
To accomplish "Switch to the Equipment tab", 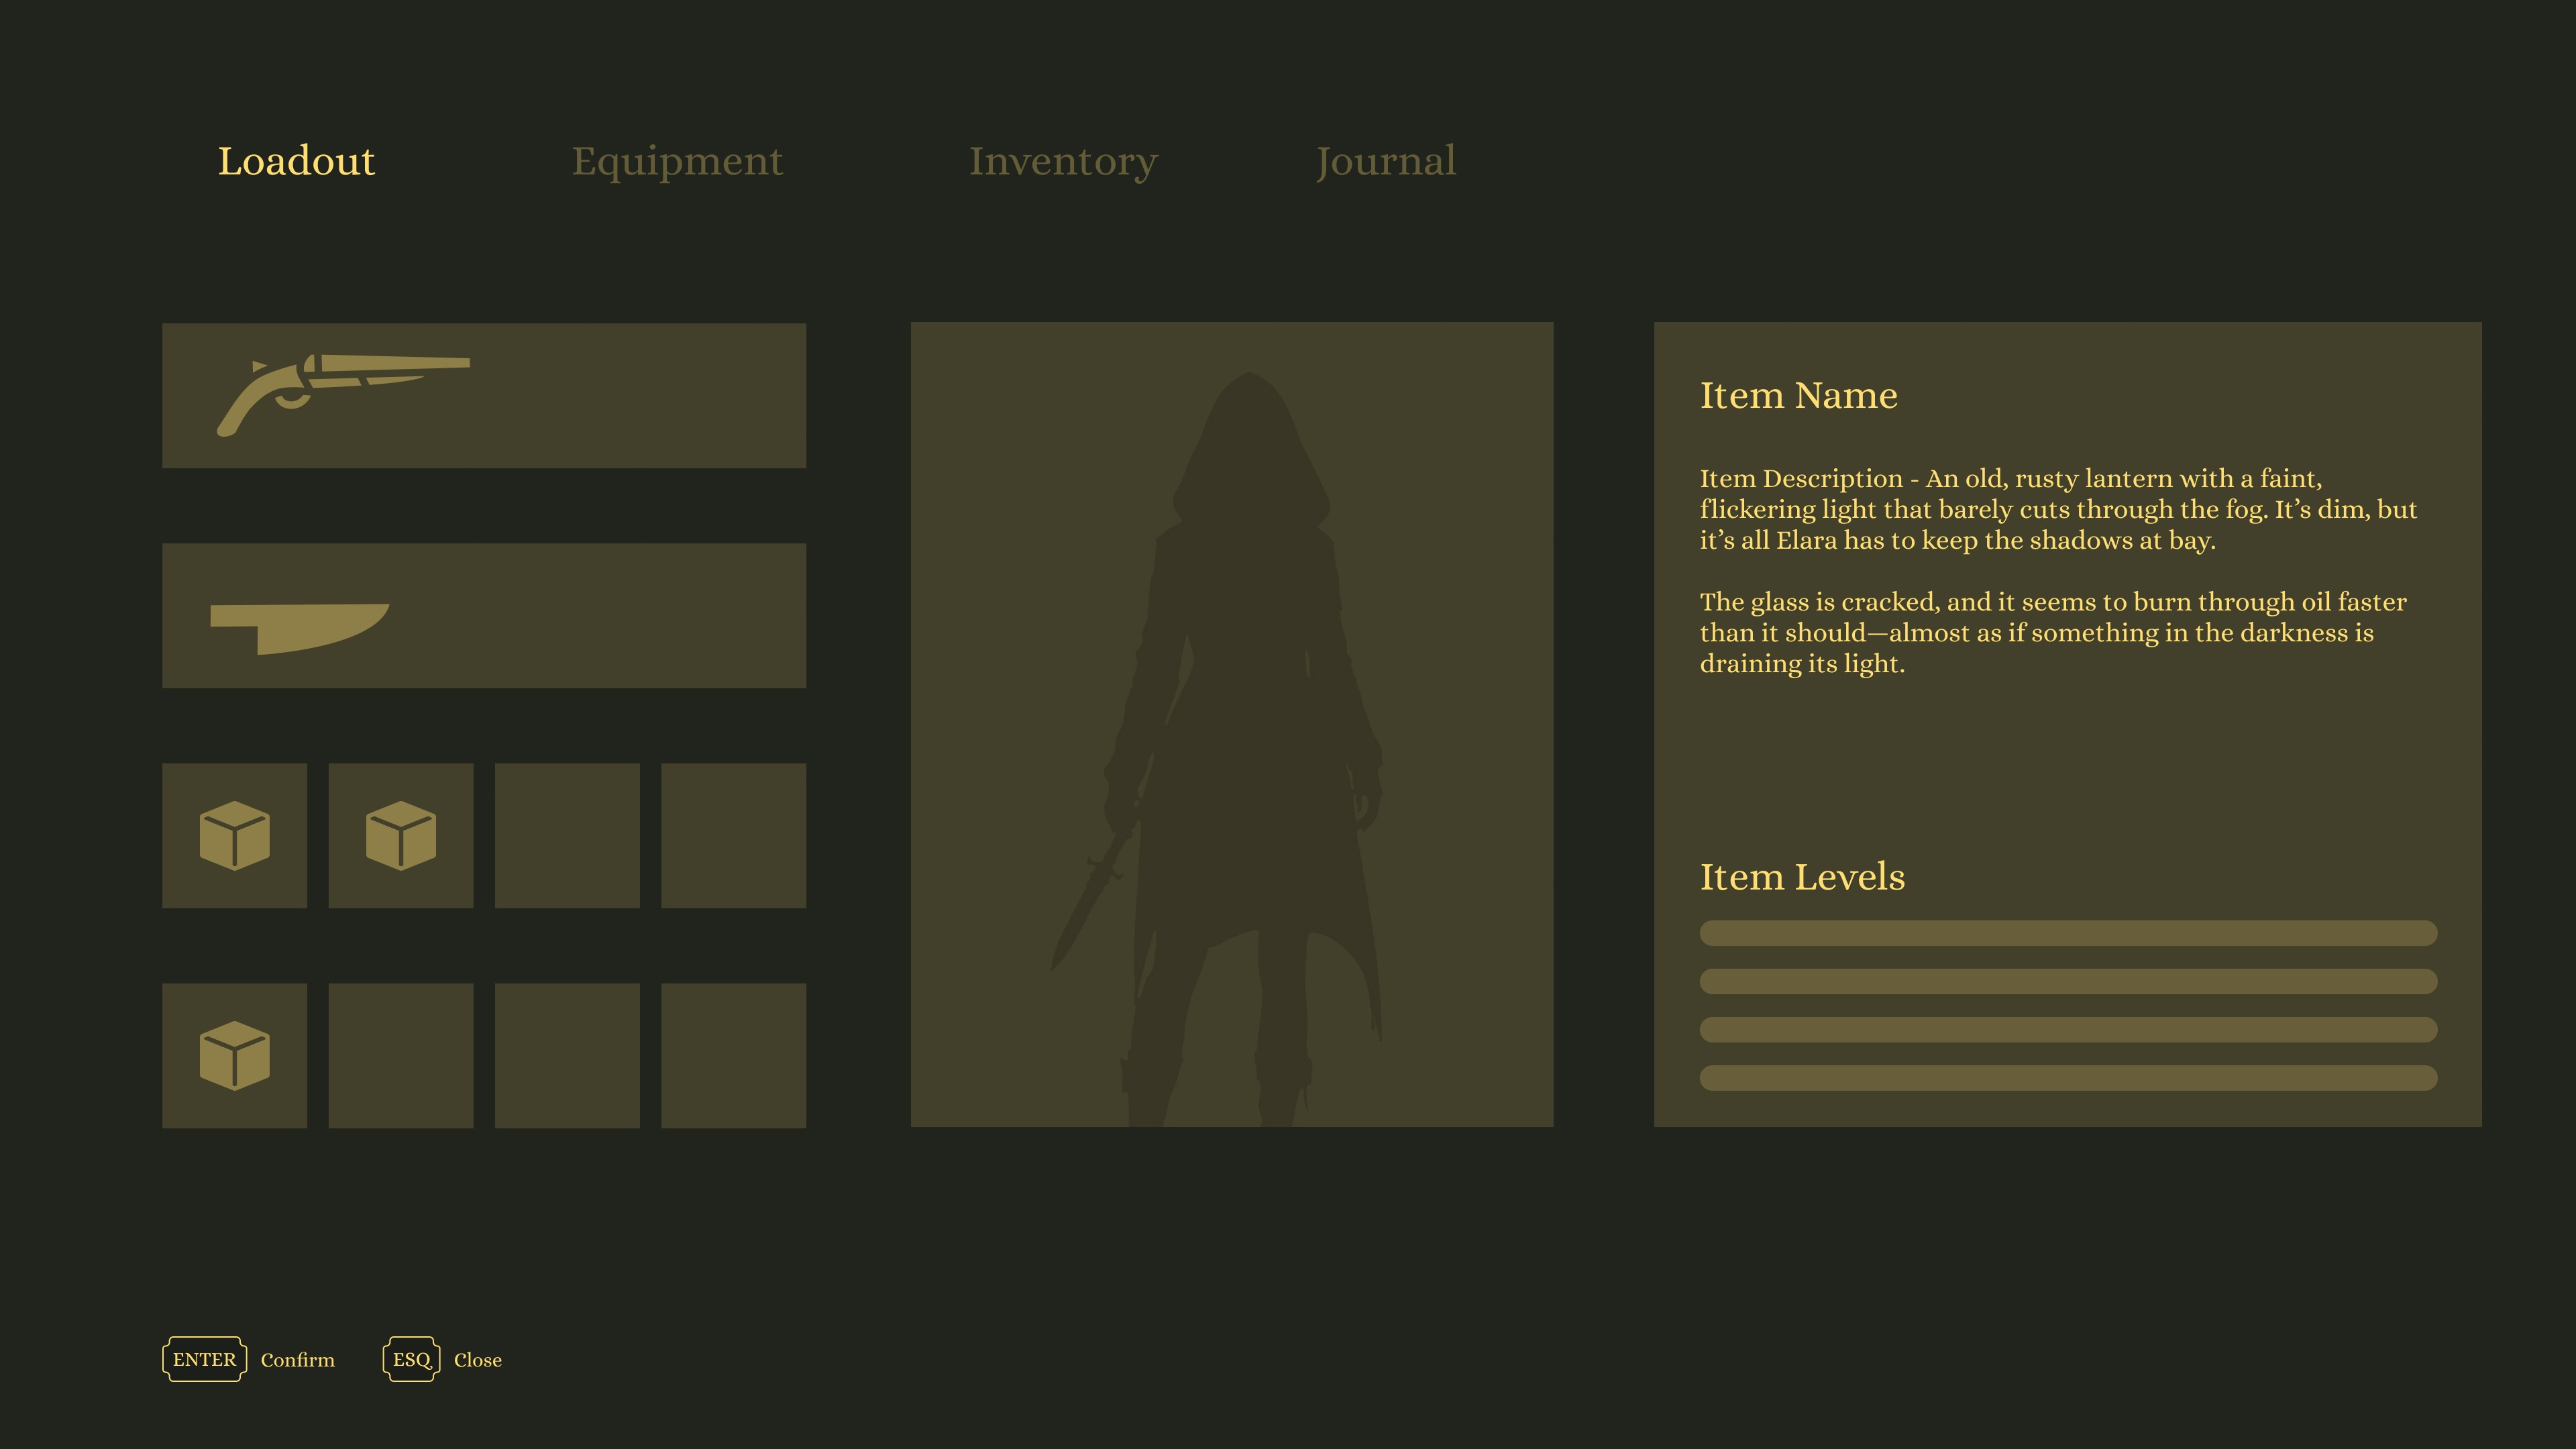I will 677,161.
